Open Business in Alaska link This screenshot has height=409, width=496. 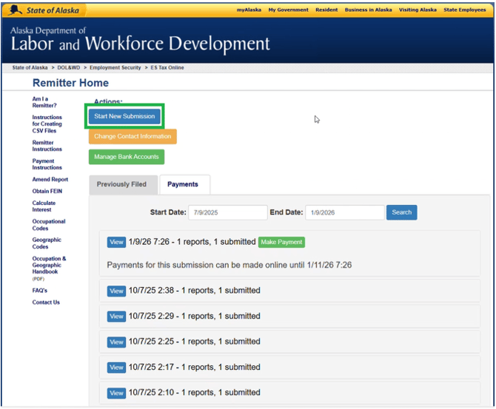coord(368,10)
